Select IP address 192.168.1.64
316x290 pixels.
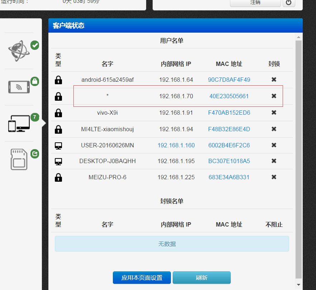[x=176, y=80]
